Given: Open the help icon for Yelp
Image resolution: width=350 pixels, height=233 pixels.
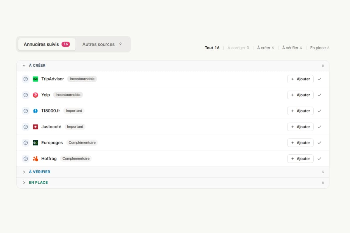Looking at the screenshot, I should [x=26, y=95].
